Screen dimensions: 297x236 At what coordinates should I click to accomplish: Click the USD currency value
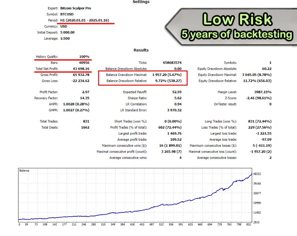coord(64,26)
